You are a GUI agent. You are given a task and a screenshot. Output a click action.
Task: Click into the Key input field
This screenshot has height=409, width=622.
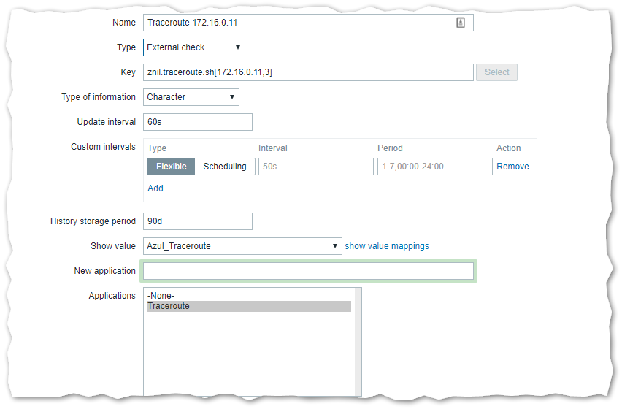[x=307, y=72]
